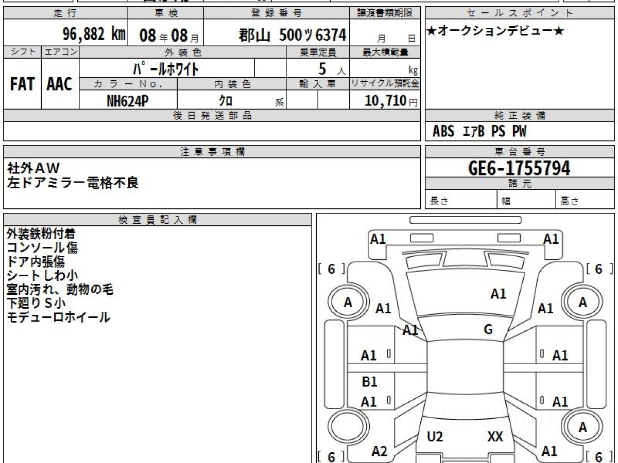The image size is (618, 463).
Task: Click the "検査員記入欄" header bar
Action: coord(158,219)
